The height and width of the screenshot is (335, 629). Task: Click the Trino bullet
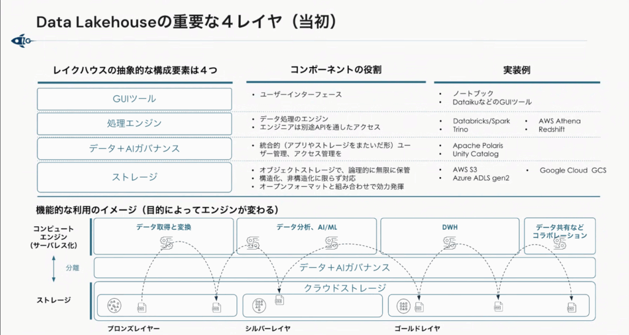(x=460, y=129)
